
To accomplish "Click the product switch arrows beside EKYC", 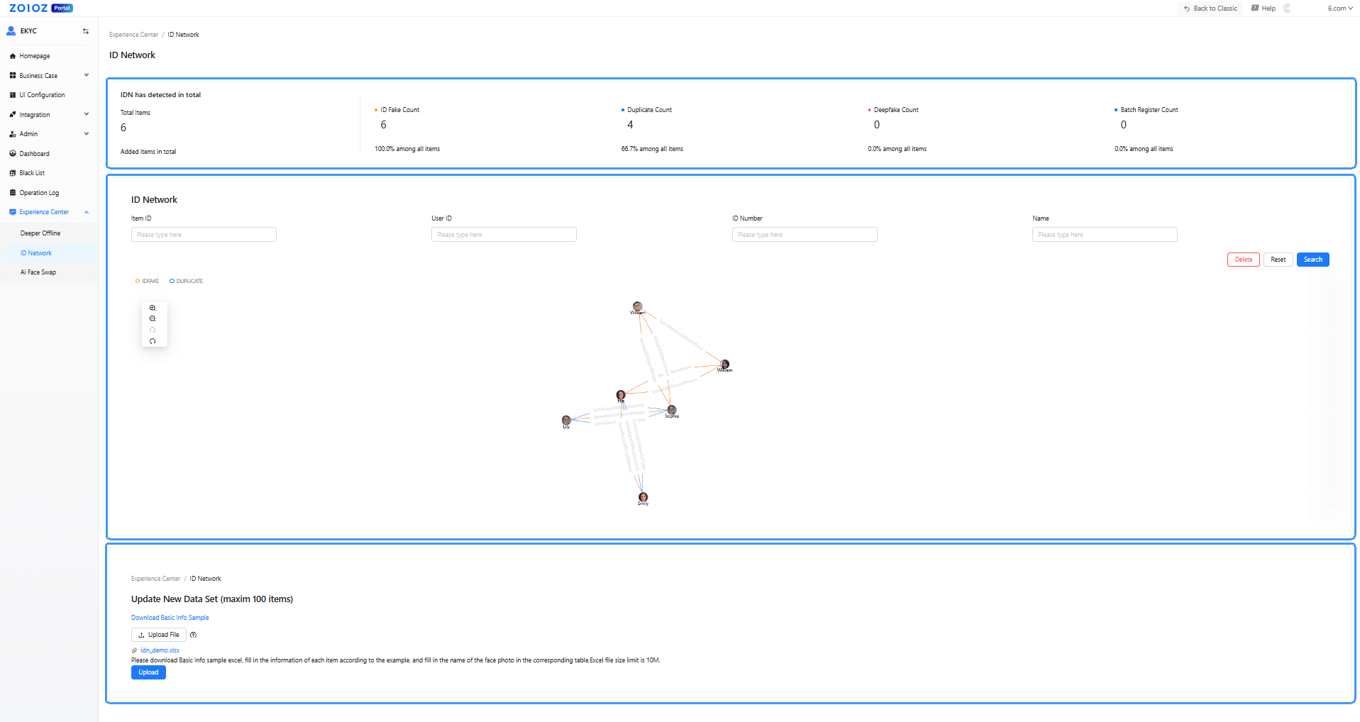I will (x=86, y=31).
